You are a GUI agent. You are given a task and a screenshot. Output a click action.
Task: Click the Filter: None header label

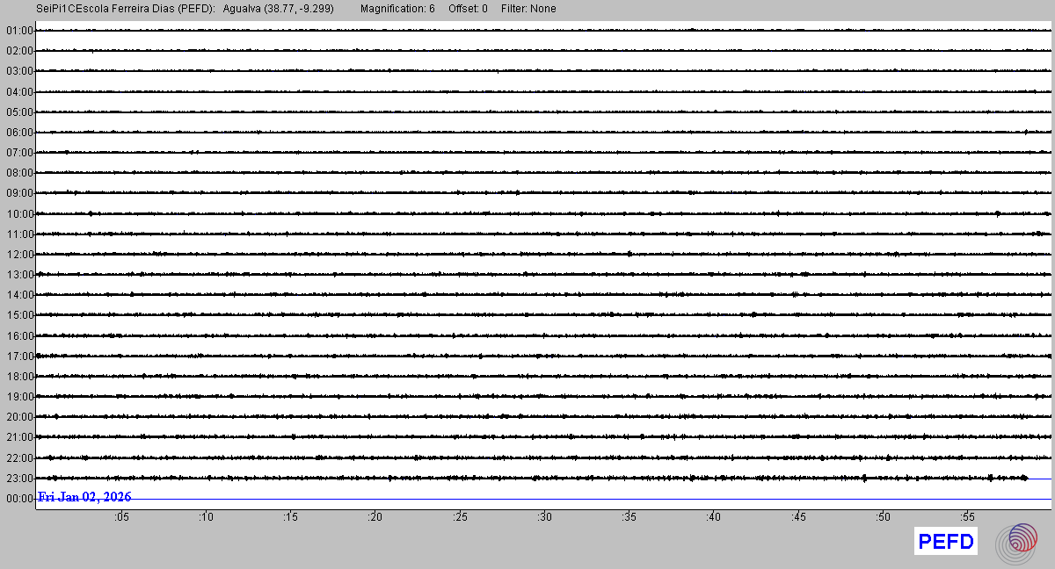coord(528,9)
